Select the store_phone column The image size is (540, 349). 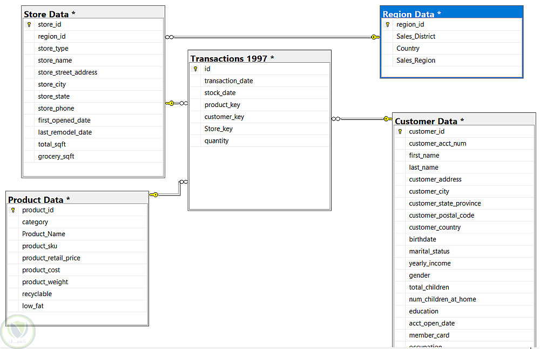[93, 109]
